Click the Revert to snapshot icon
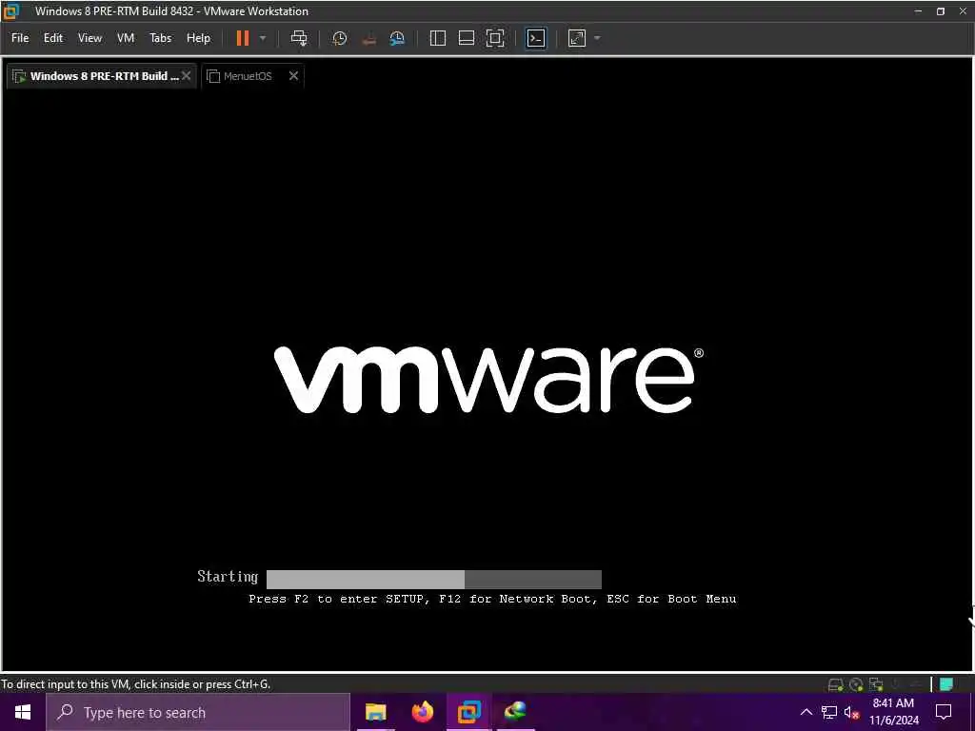Image resolution: width=975 pixels, height=731 pixels. click(368, 38)
